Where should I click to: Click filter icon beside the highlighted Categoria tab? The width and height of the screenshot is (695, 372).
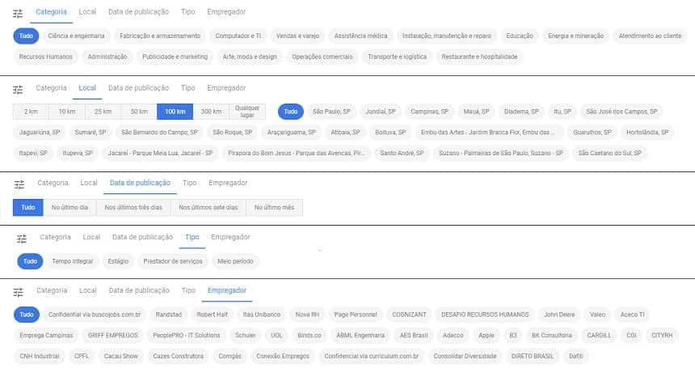pyautogui.click(x=18, y=14)
